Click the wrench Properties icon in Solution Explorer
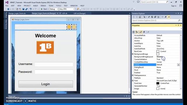 coord(166,17)
